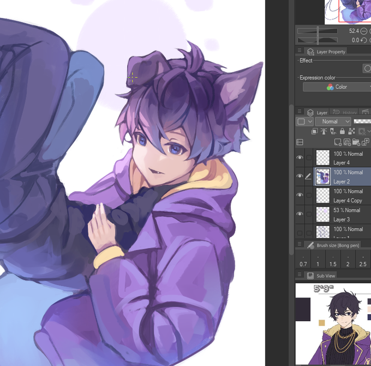The height and width of the screenshot is (366, 371).
Task: Open the Normal blending mode dropdown
Action: click(x=333, y=121)
